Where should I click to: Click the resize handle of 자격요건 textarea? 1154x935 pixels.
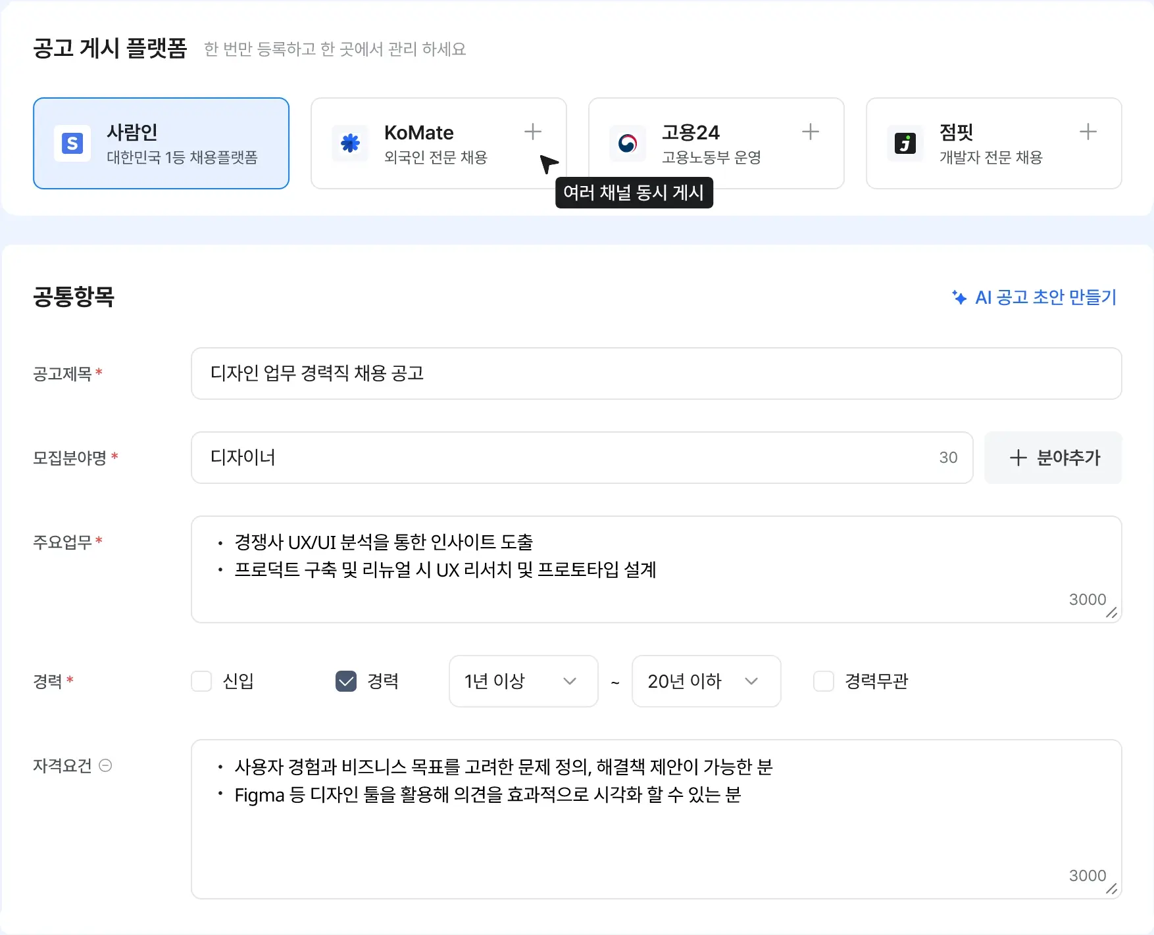coord(1111,888)
